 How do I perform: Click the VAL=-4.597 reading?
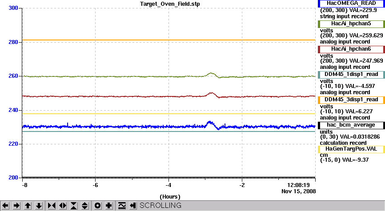pyautogui.click(x=360, y=86)
